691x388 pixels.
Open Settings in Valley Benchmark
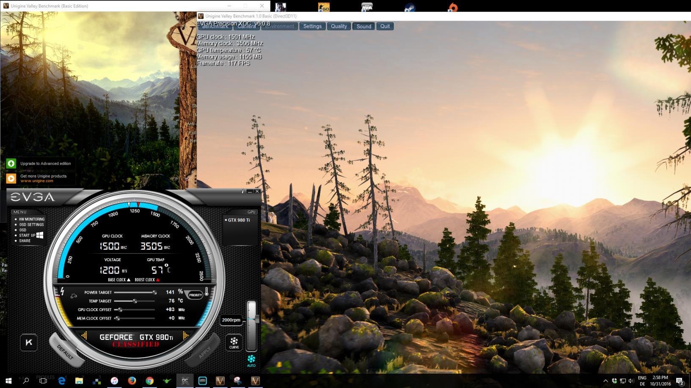312,26
